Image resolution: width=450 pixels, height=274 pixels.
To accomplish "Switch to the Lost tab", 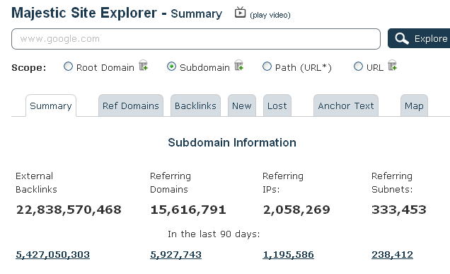I will point(277,105).
